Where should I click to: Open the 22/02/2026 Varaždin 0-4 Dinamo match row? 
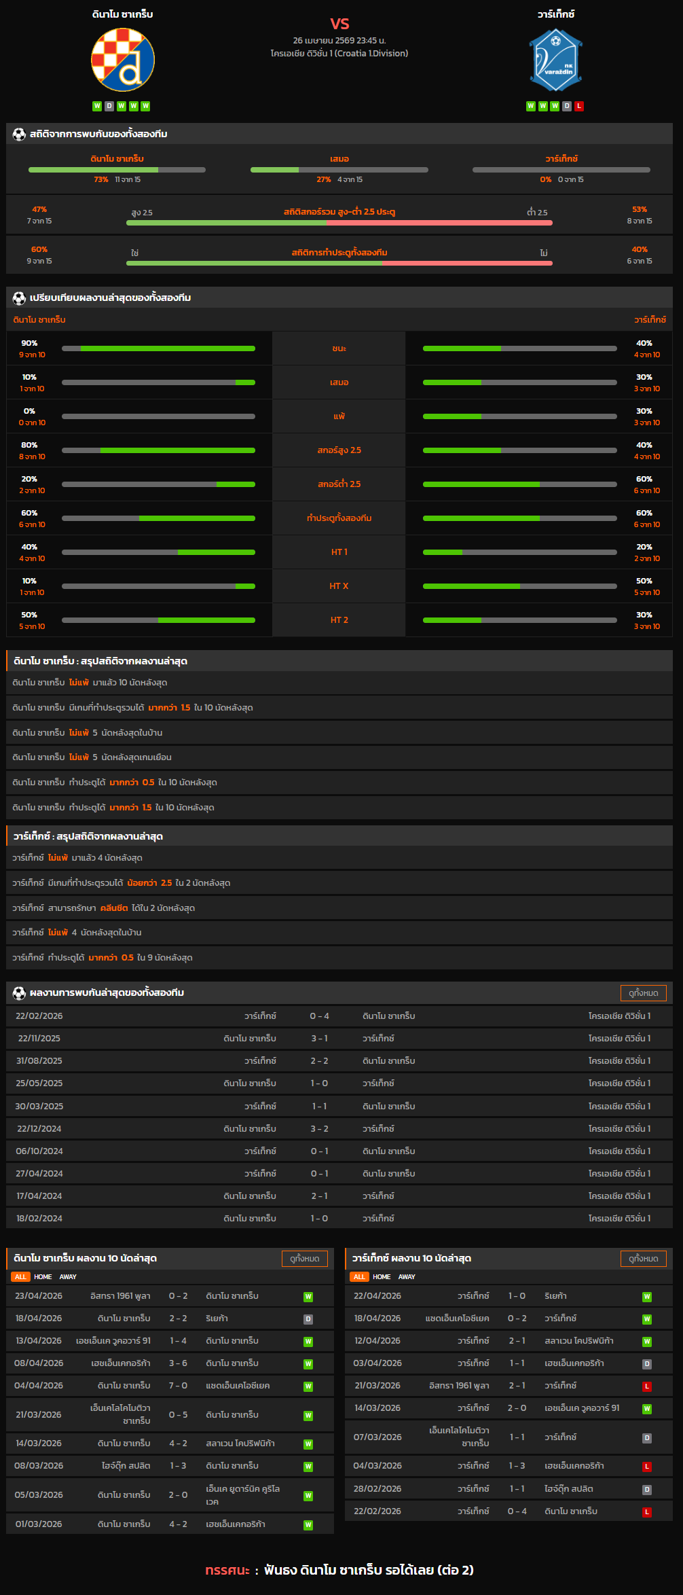[x=339, y=1016]
